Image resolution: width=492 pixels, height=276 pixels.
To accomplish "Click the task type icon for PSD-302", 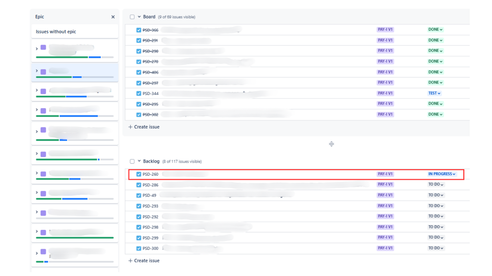I will 139,114.
